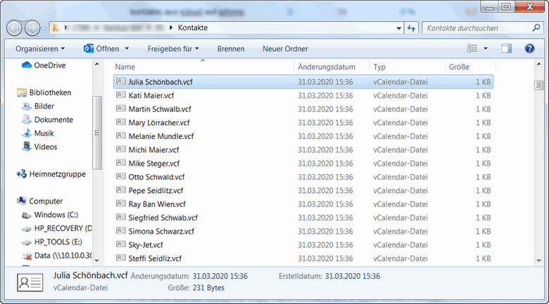
Task: Click the refresh button beside address bar
Action: [x=412, y=28]
